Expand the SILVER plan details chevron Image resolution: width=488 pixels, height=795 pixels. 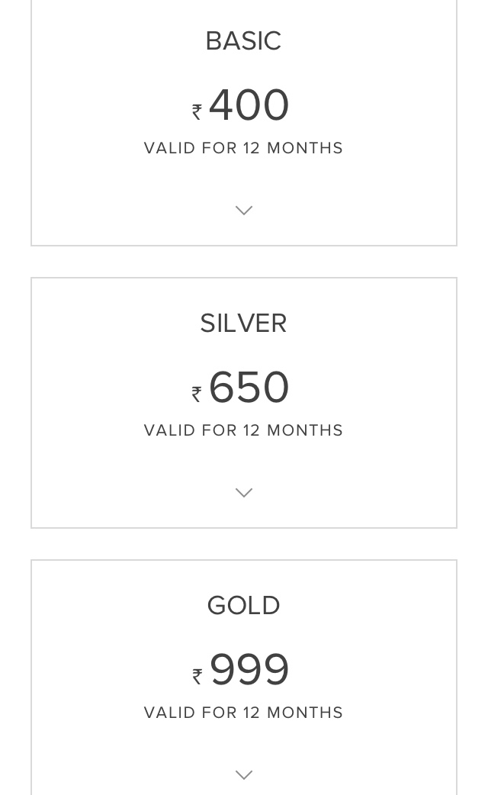pyautogui.click(x=244, y=492)
